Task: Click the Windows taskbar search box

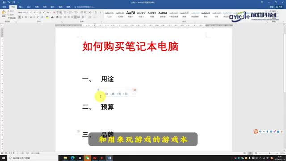Action: click(33, 158)
